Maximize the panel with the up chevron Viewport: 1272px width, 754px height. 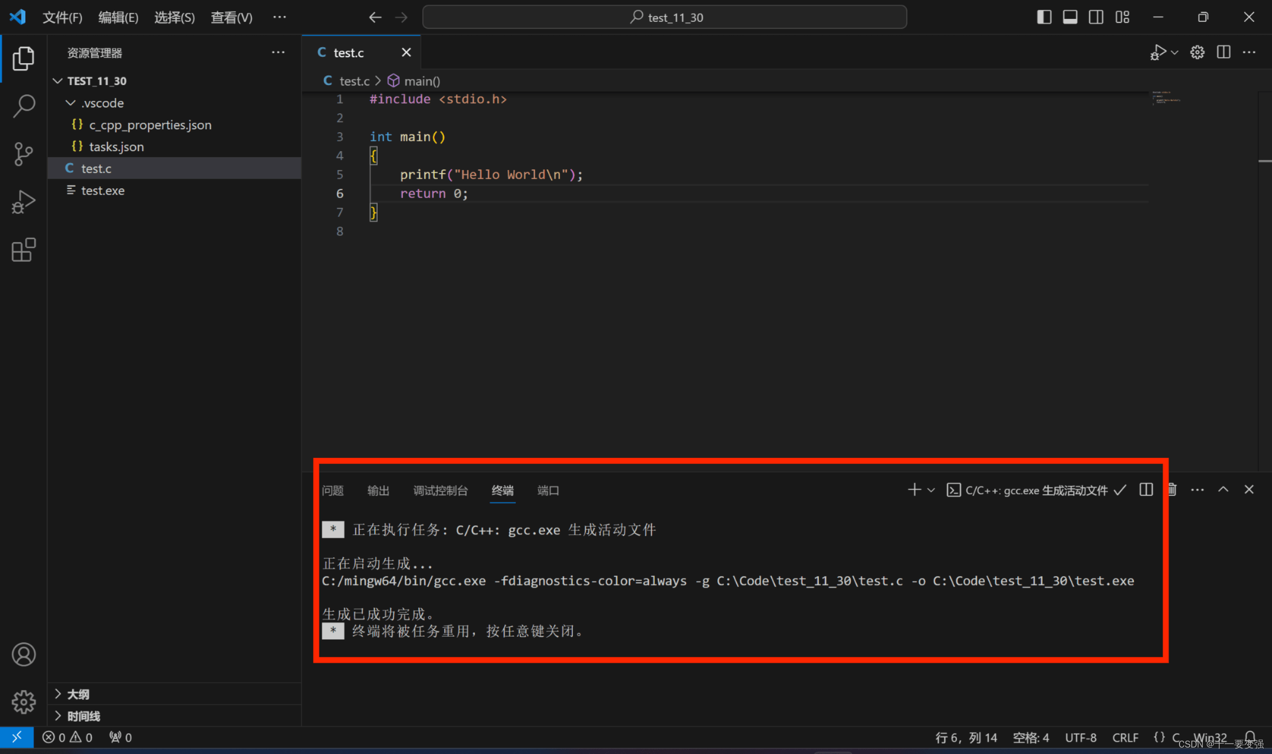click(1223, 489)
